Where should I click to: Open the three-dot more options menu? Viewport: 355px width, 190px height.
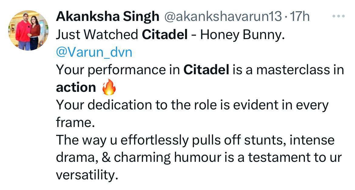coord(339,16)
